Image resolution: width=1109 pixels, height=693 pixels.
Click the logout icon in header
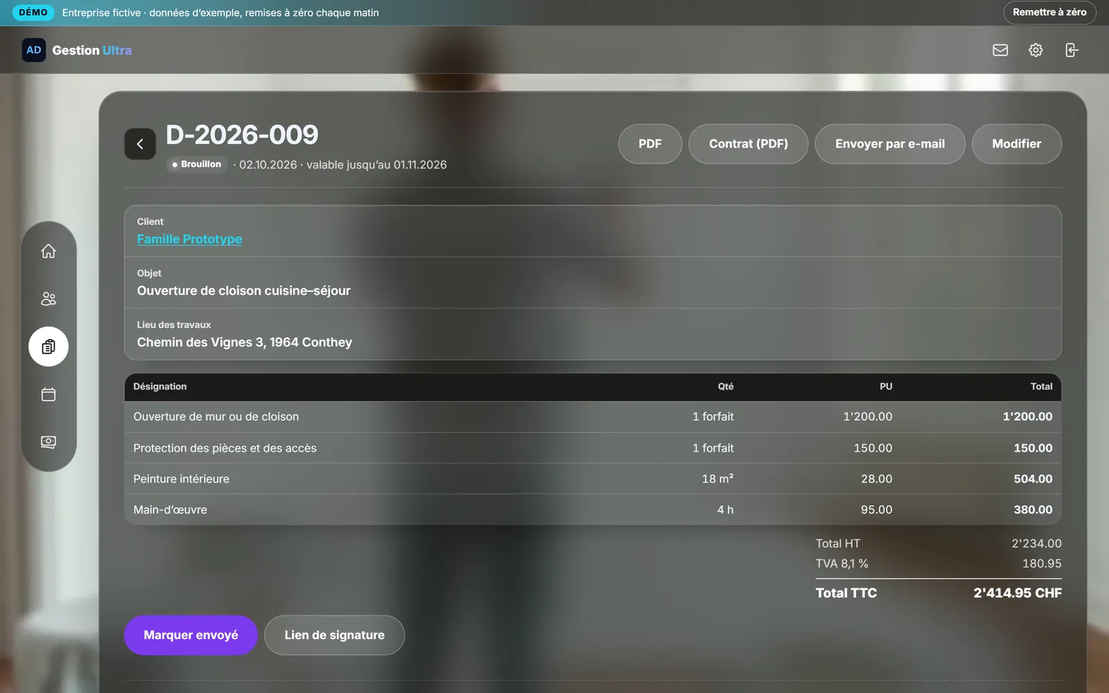point(1072,50)
